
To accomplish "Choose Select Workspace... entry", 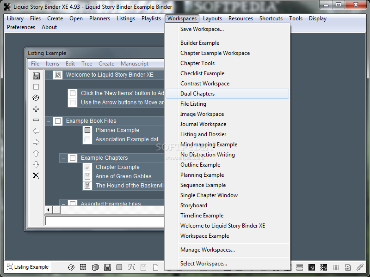I will tap(227, 264).
